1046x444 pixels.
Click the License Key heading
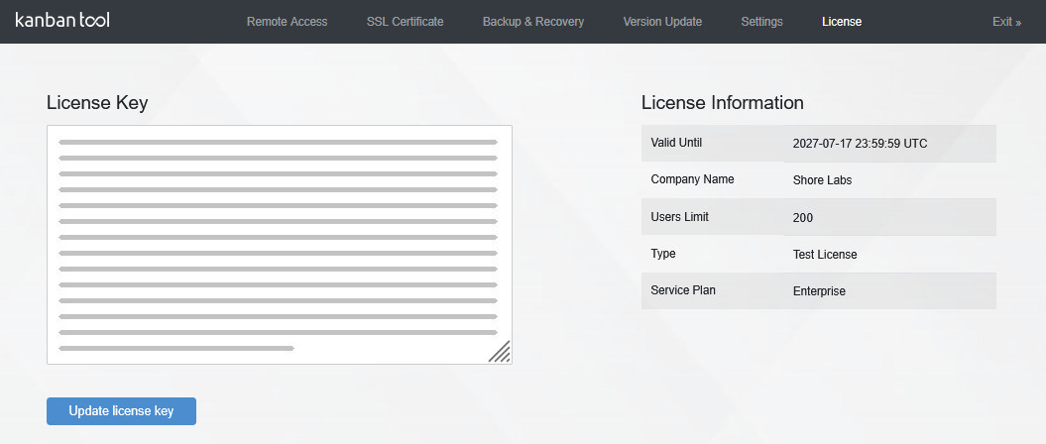coord(97,103)
